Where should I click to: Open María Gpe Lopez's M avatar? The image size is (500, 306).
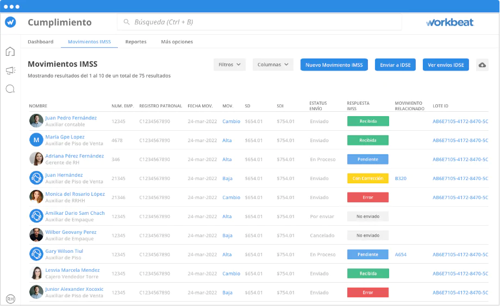pos(36,140)
